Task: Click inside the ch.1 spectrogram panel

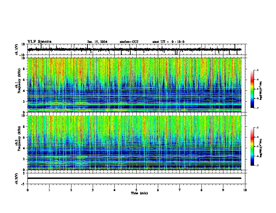Action: [x=135, y=85]
